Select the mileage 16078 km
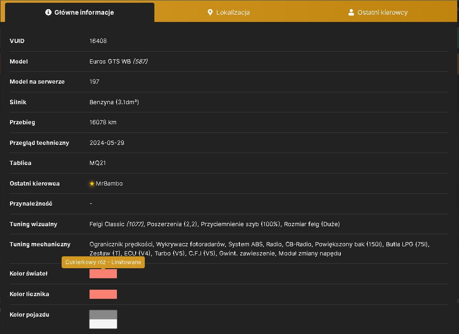Viewport: 459px width, 334px height. click(103, 122)
